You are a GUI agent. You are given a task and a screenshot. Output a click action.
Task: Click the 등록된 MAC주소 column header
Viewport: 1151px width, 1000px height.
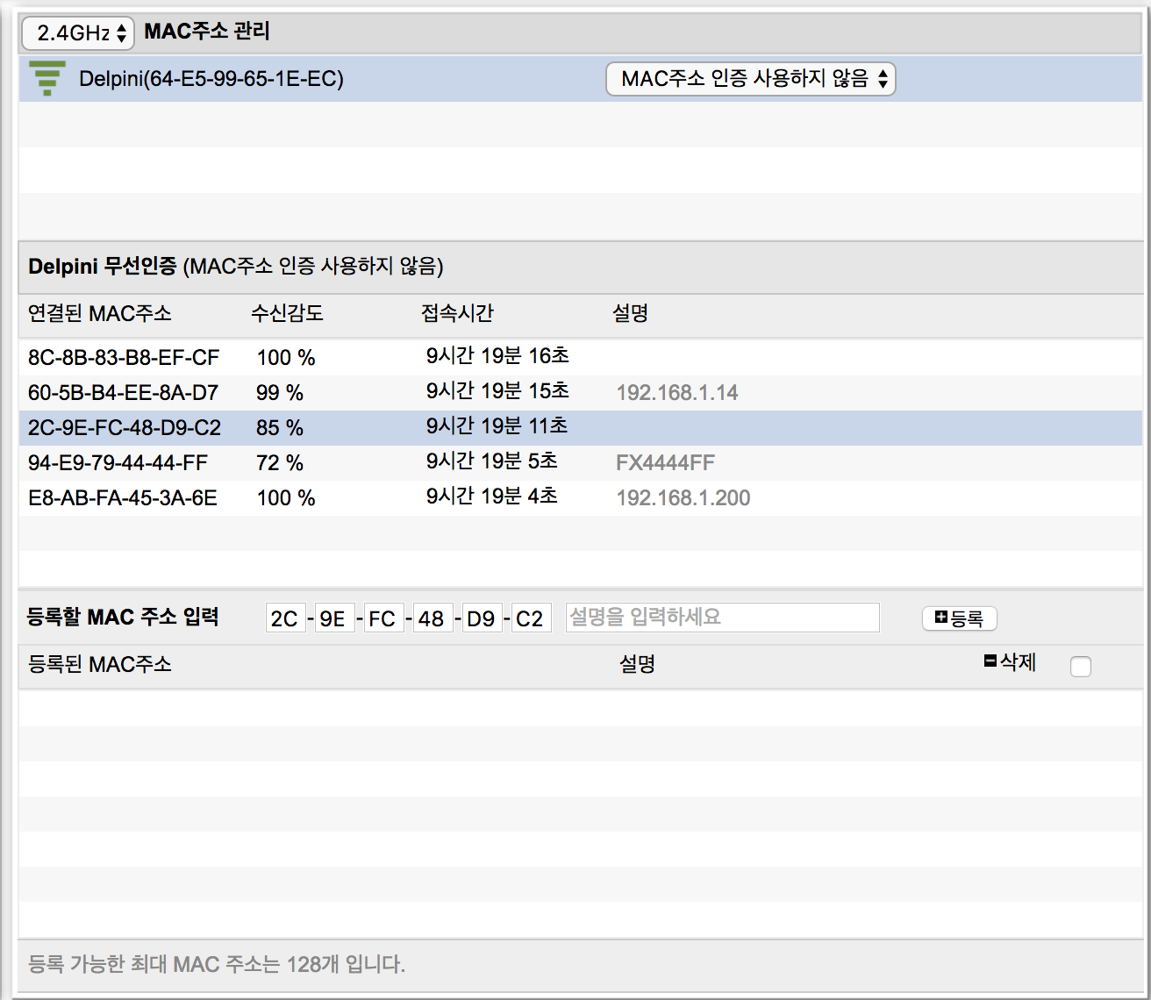click(100, 665)
